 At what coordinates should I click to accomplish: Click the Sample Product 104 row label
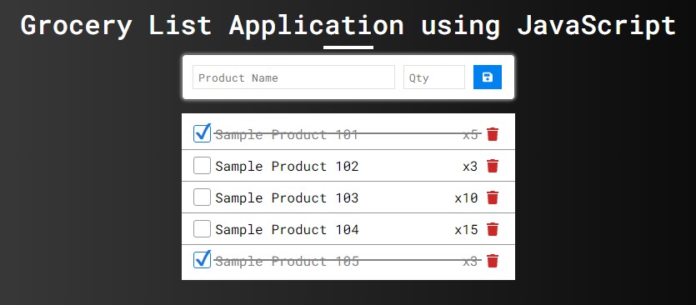click(287, 229)
